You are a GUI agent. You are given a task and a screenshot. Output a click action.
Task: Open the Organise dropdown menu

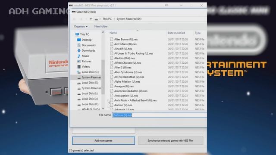[x=81, y=26]
